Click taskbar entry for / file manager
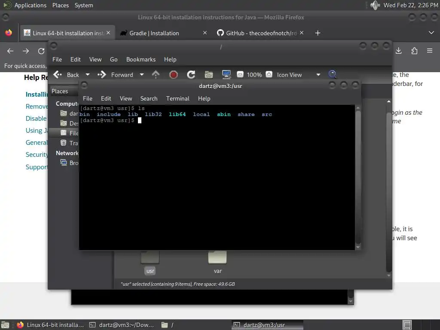 pyautogui.click(x=194, y=325)
